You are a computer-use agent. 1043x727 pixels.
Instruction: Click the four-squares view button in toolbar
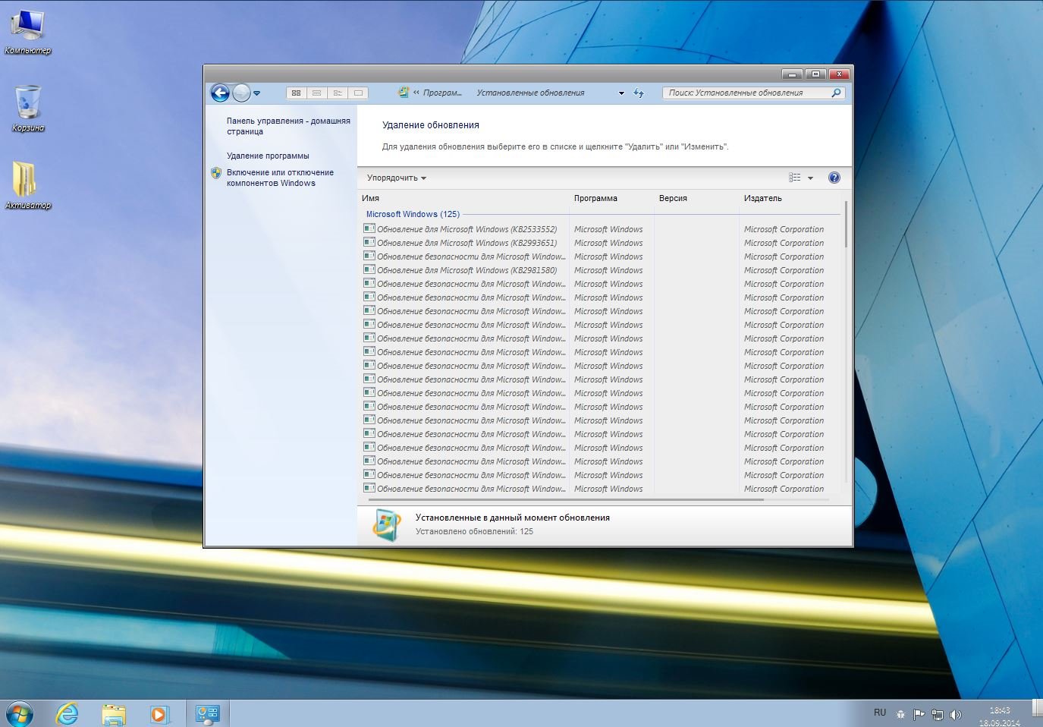[297, 93]
